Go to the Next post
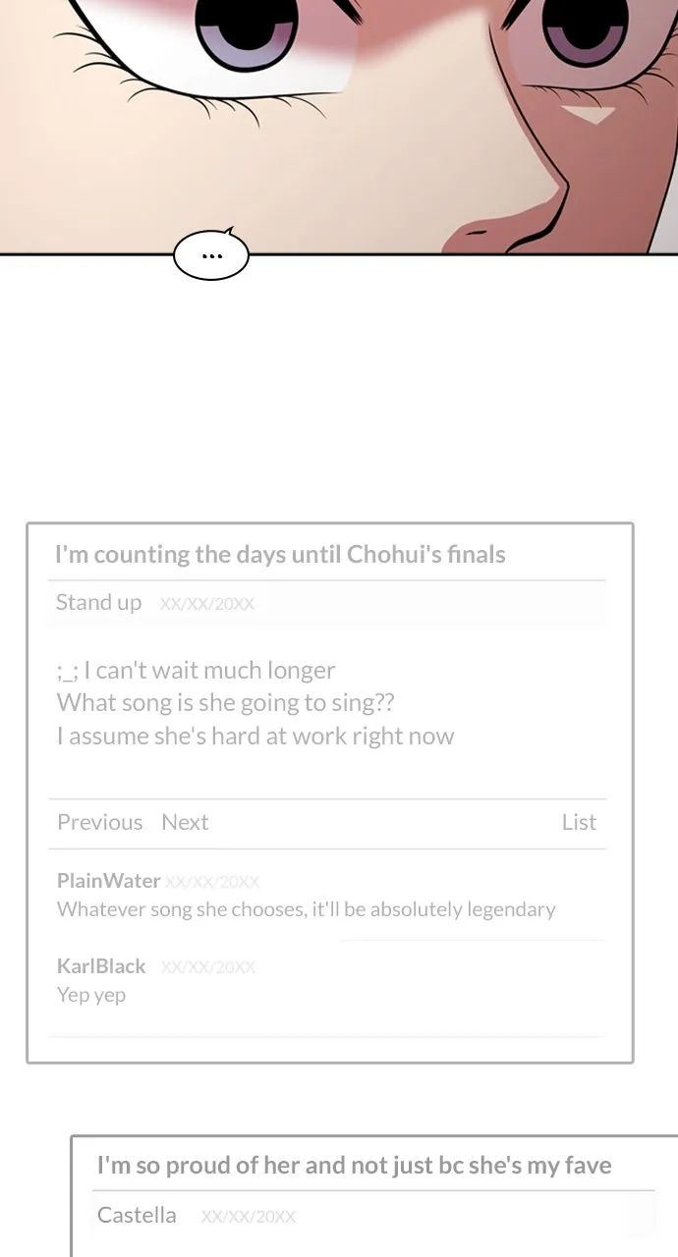 pos(185,822)
